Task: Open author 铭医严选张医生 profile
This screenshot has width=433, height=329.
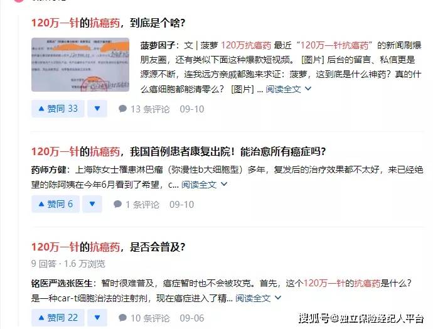Action: tap(61, 283)
